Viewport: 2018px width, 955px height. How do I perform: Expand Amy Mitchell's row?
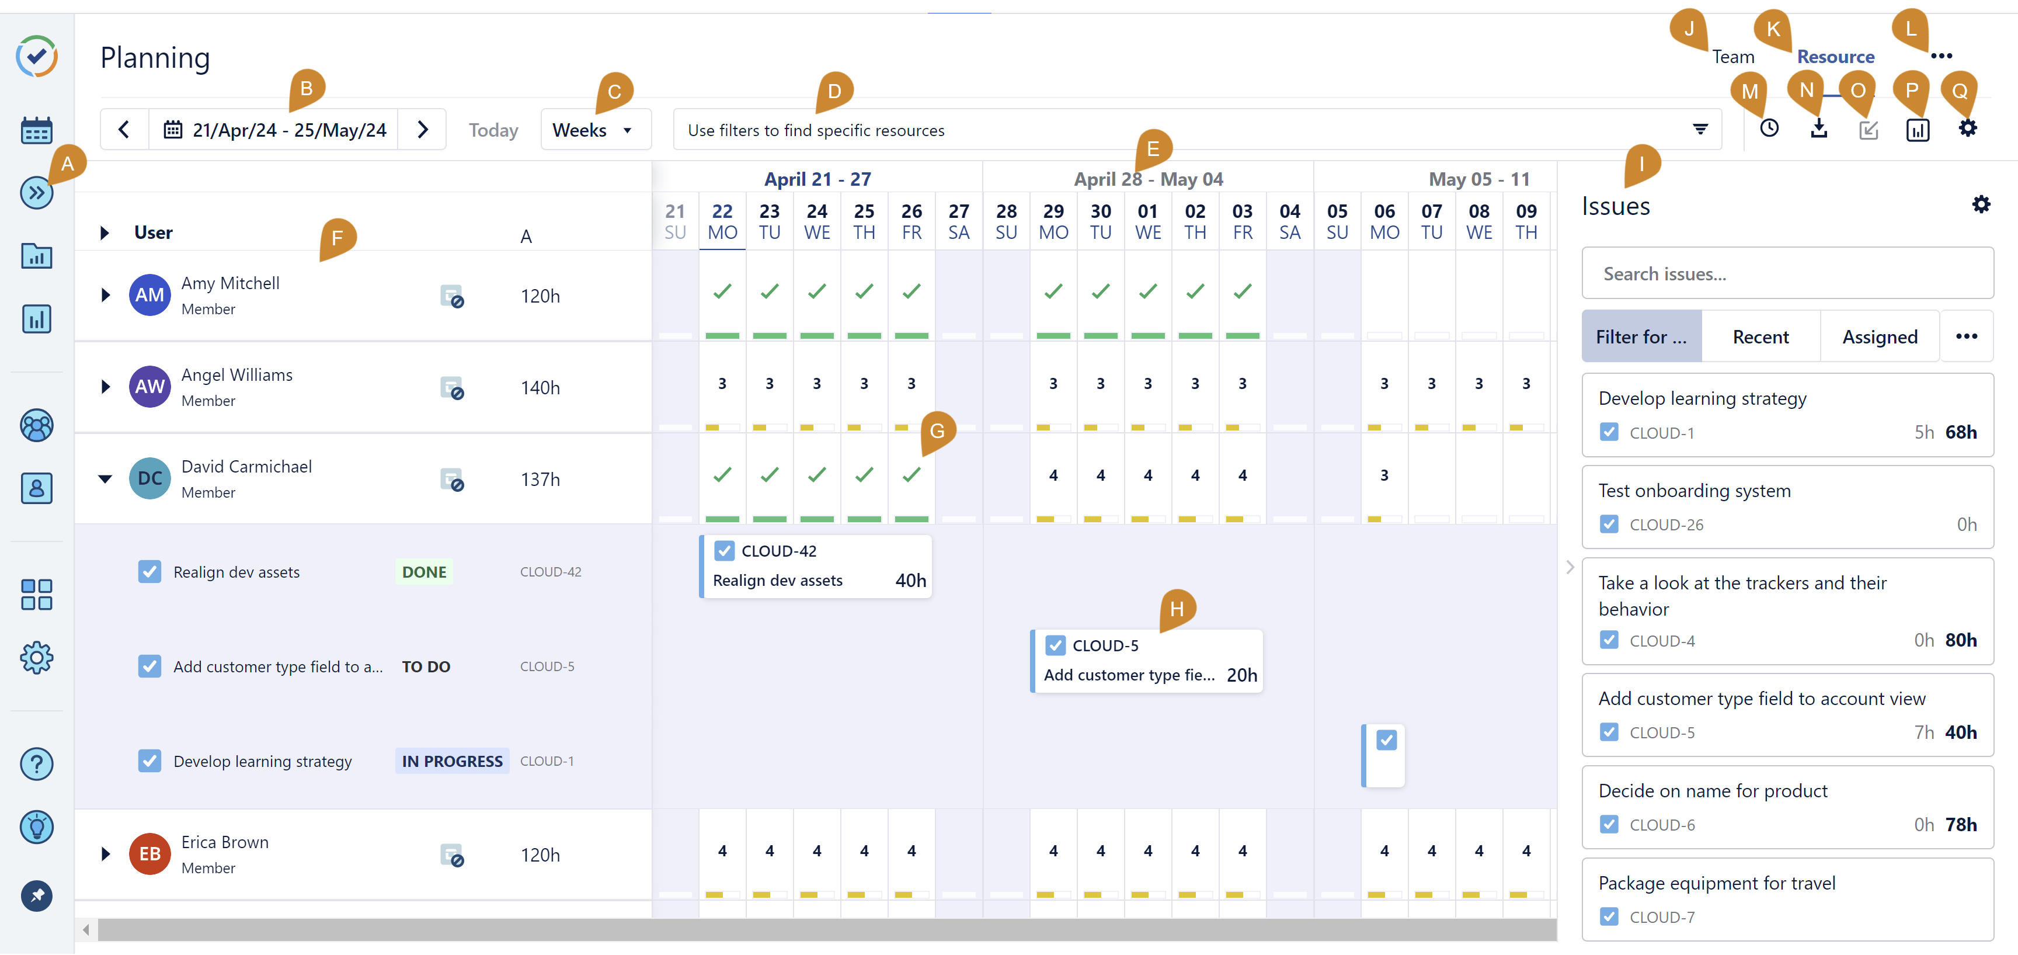[105, 296]
